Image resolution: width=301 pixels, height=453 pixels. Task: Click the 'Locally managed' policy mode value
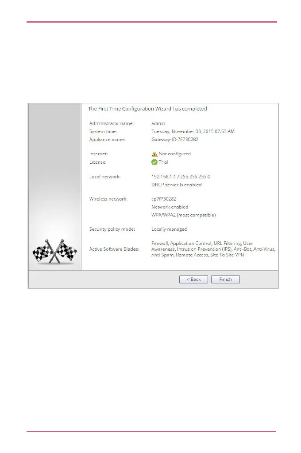(x=169, y=229)
